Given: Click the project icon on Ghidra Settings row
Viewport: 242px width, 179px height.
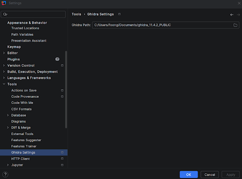Looking at the screenshot, I should [62, 153].
